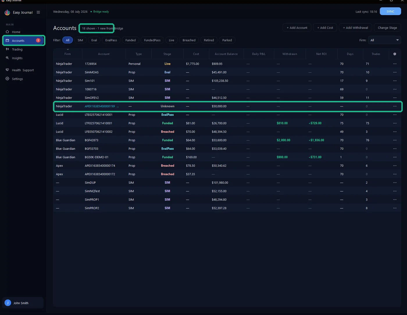Image resolution: width=407 pixels, height=315 pixels.
Task: Open row menu for account 1726954
Action: [394, 64]
